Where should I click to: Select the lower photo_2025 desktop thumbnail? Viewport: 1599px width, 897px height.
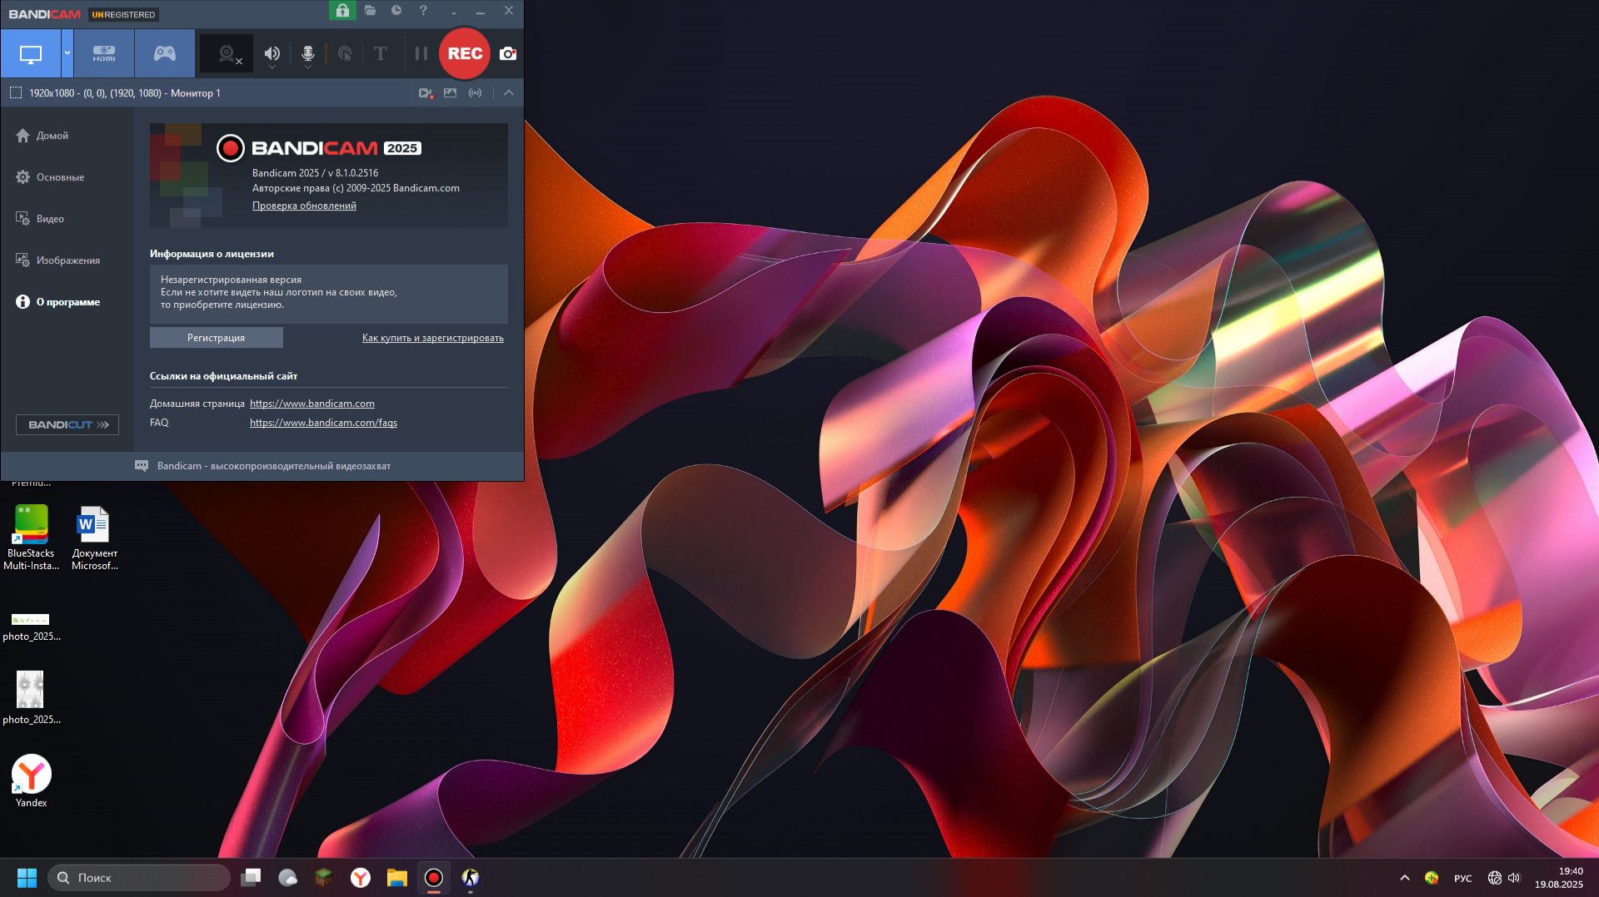pyautogui.click(x=31, y=697)
